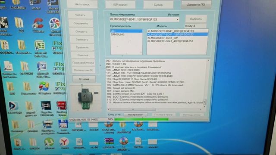This screenshot has width=276, height=155.
Task: Click the Автопоиск button
Action: pos(82,4)
